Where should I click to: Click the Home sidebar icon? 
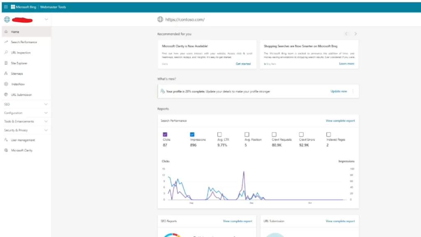(6, 32)
